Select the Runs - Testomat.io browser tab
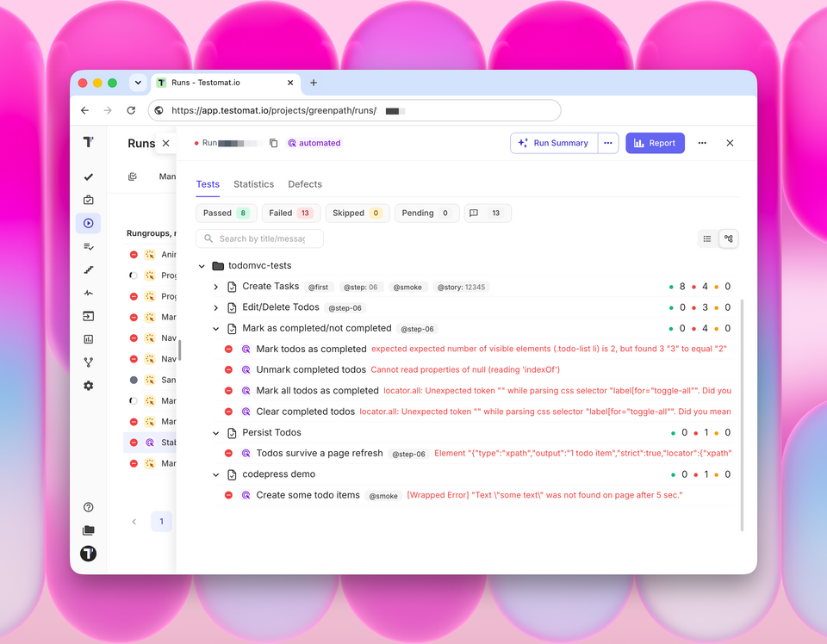This screenshot has width=827, height=644. click(226, 83)
